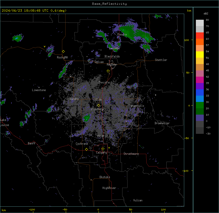
Task: Select the 80 value on the dBZ legend
Action: [207, 20]
